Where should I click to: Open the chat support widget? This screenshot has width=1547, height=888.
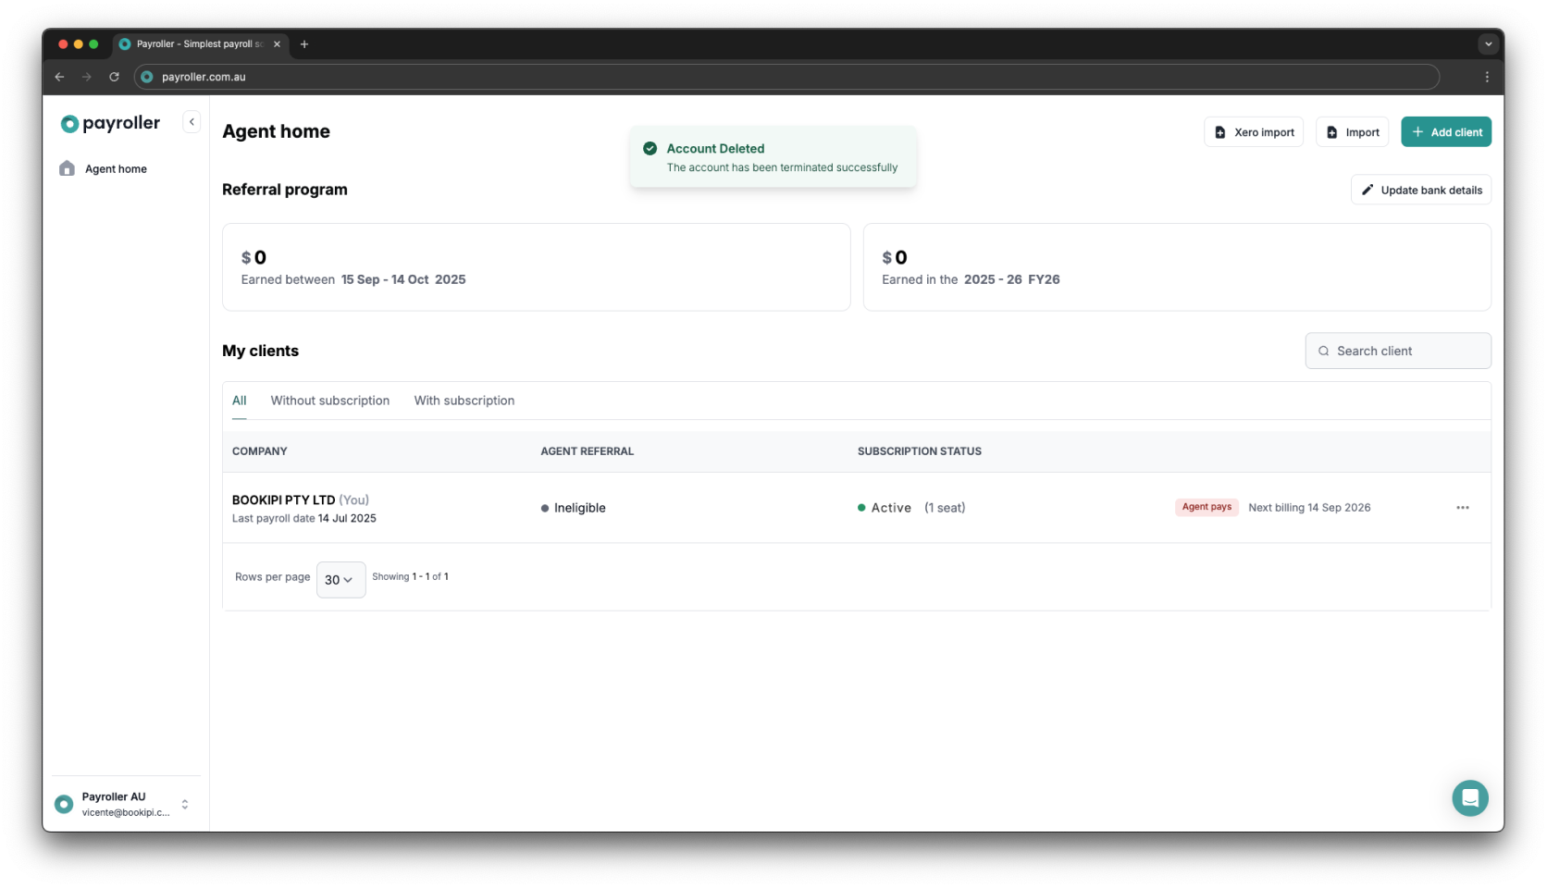point(1470,798)
